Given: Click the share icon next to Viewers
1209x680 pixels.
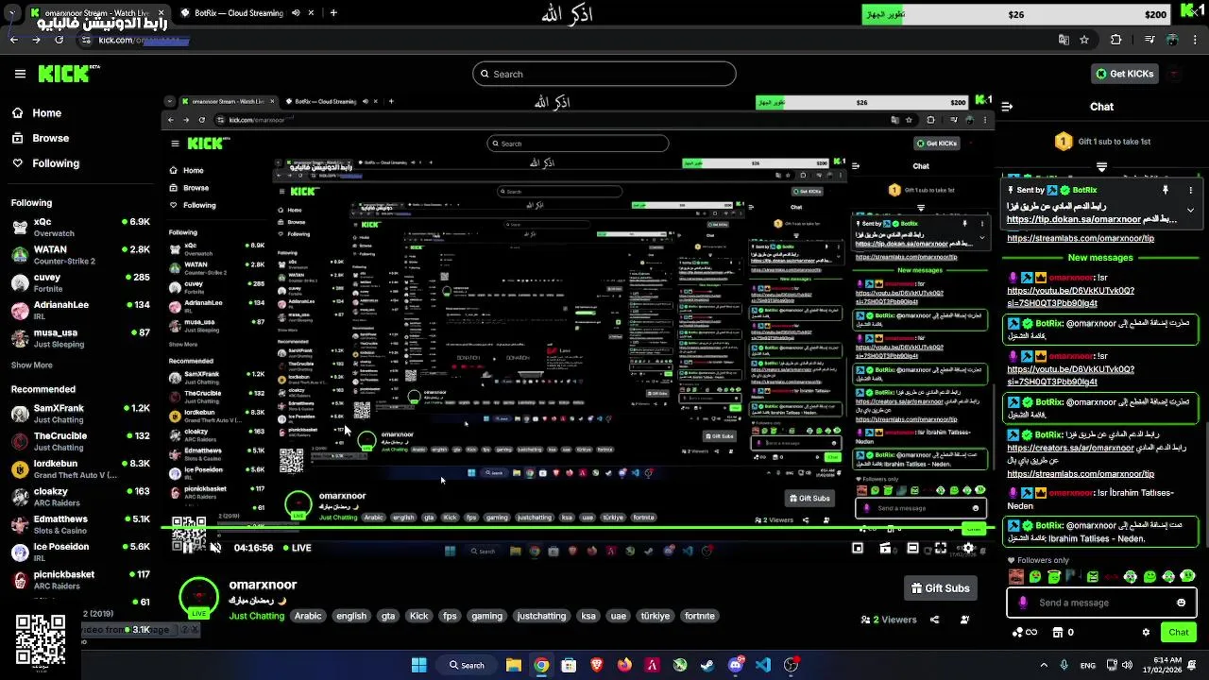Looking at the screenshot, I should pyautogui.click(x=935, y=620).
